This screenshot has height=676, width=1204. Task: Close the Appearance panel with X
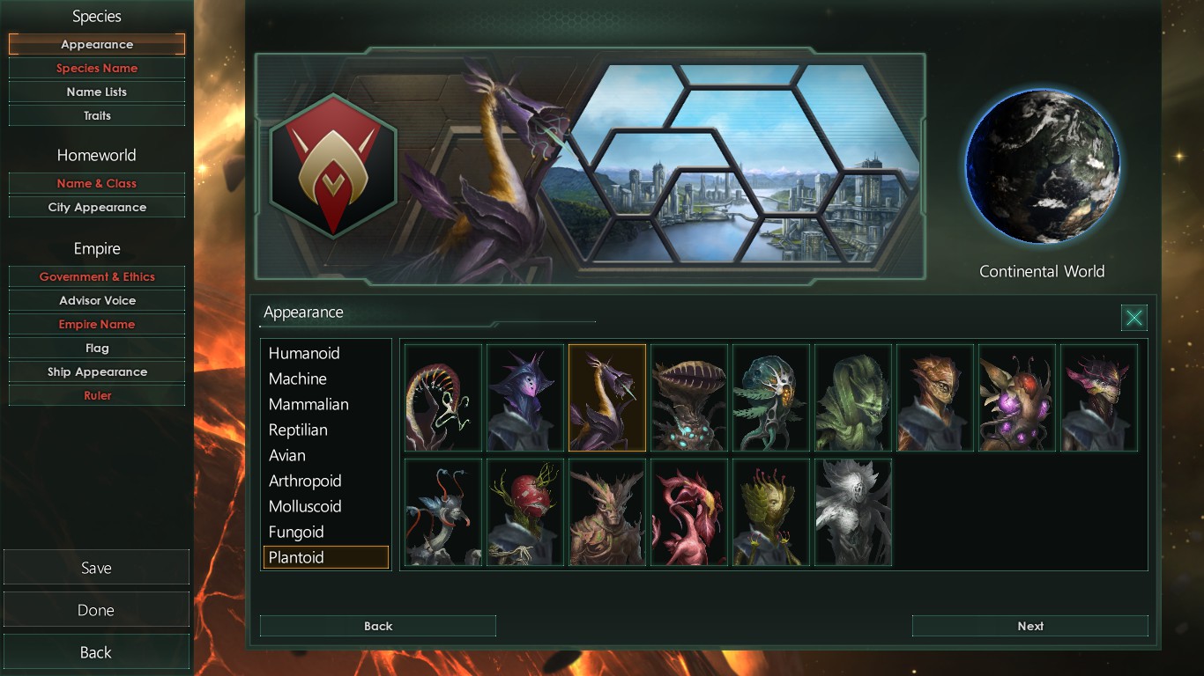[x=1134, y=318]
